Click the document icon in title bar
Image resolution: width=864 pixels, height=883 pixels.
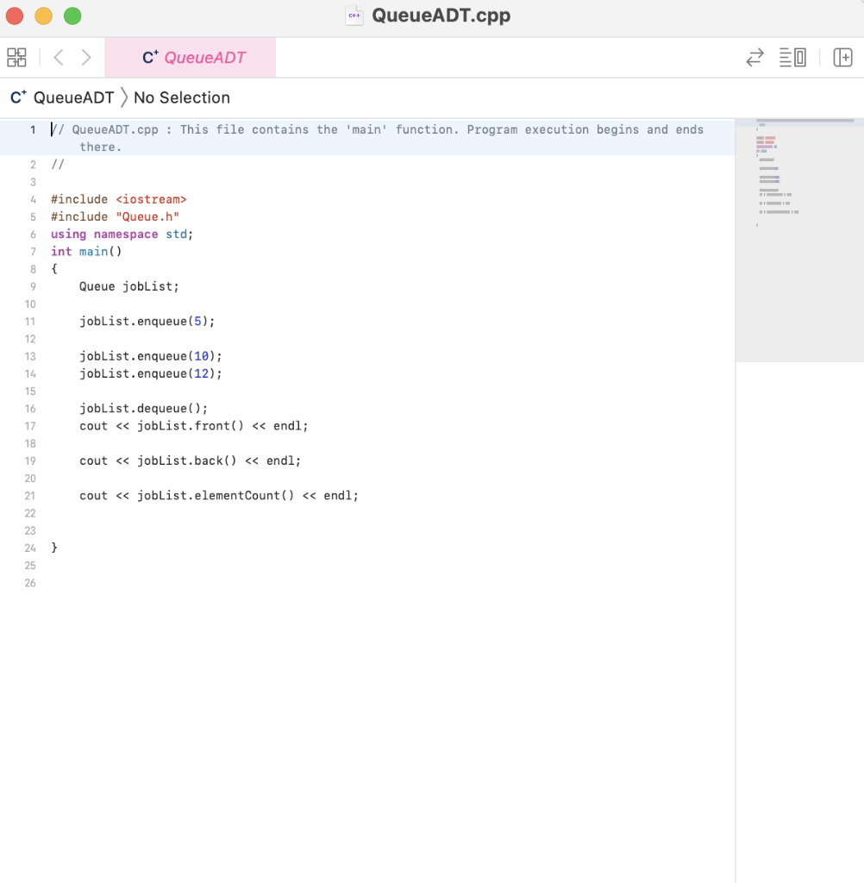(354, 16)
